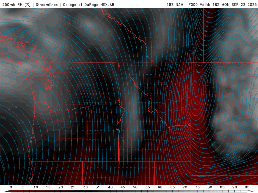Click the "45" legend value

coord(123,187)
